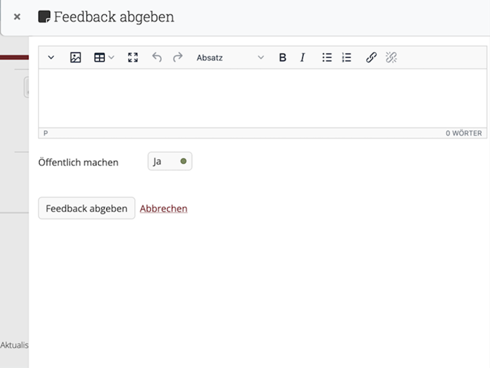Insert a bulleted list

point(327,57)
